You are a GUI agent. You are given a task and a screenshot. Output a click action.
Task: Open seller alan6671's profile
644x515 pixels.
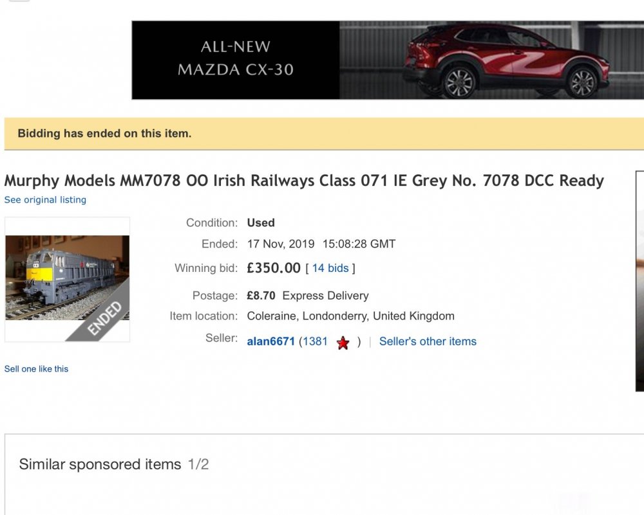(270, 341)
